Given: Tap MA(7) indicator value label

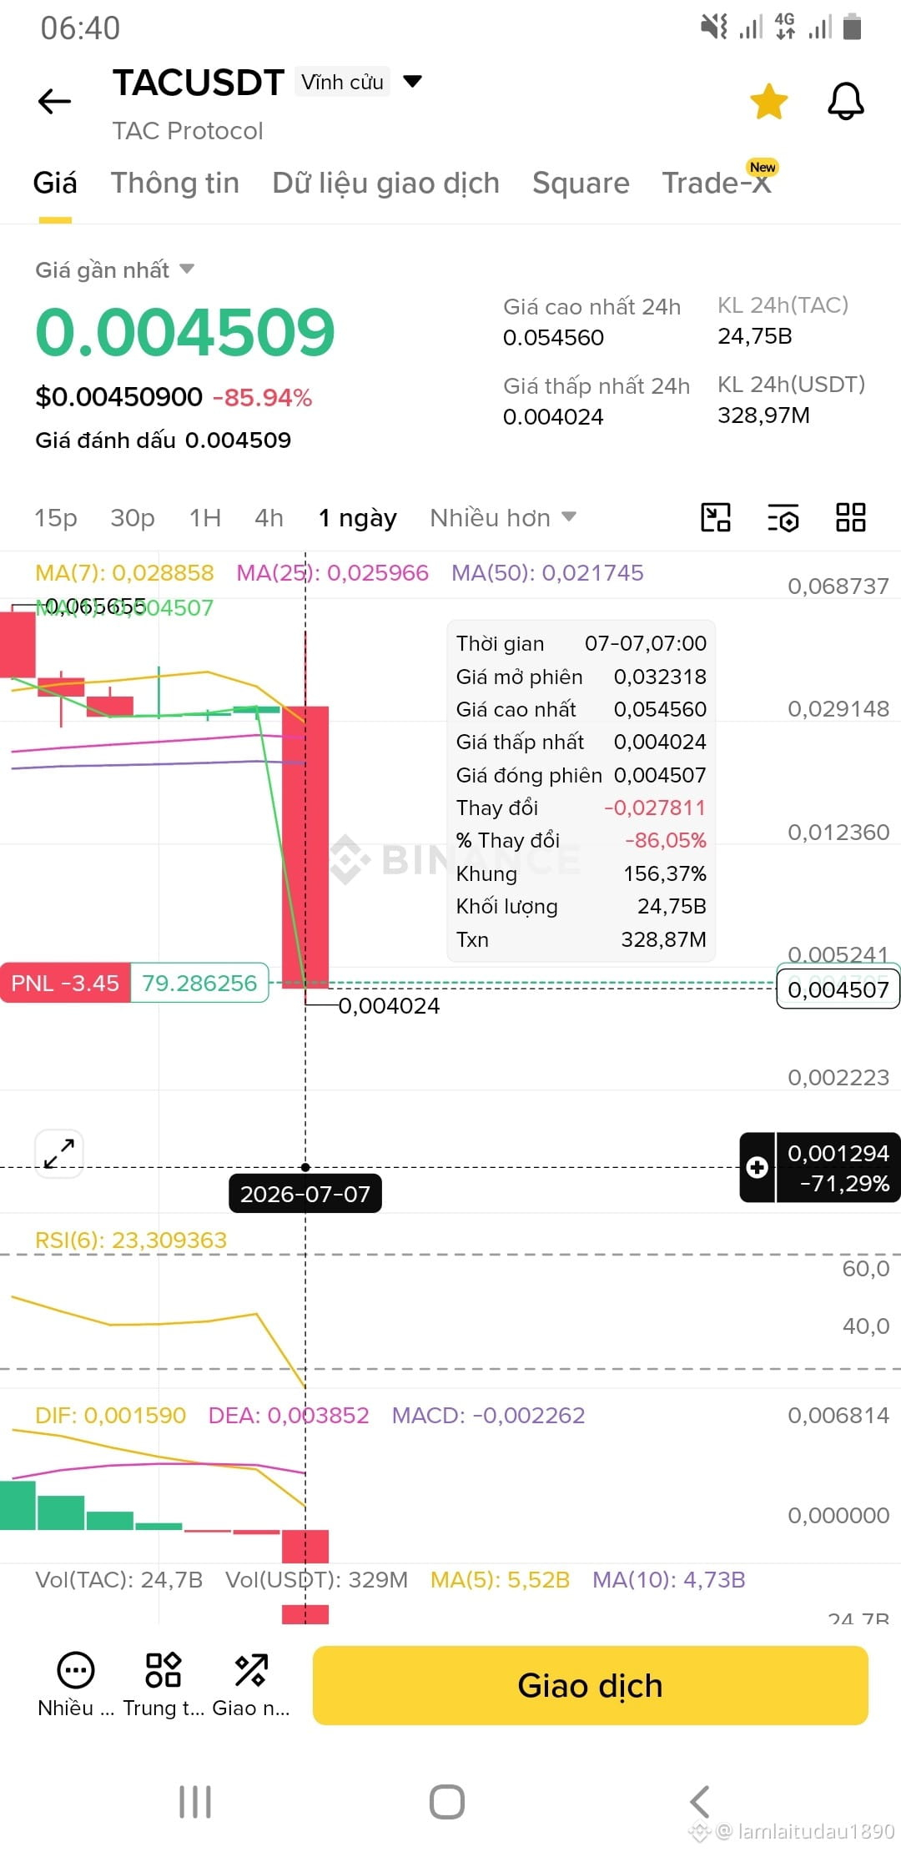Looking at the screenshot, I should tap(124, 572).
